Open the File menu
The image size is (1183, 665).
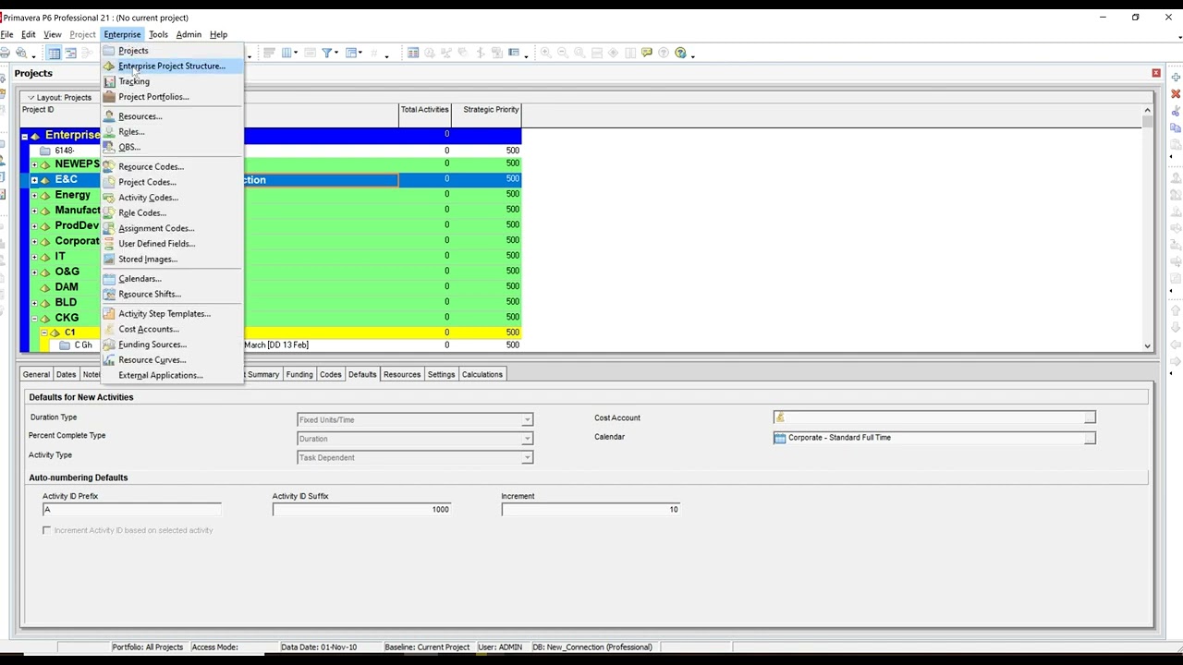pyautogui.click(x=6, y=34)
